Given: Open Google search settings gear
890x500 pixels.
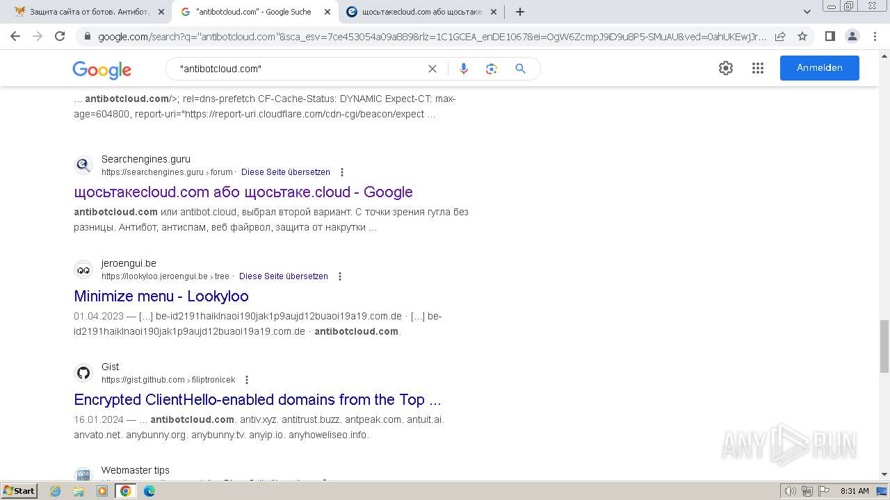Looking at the screenshot, I should click(726, 68).
